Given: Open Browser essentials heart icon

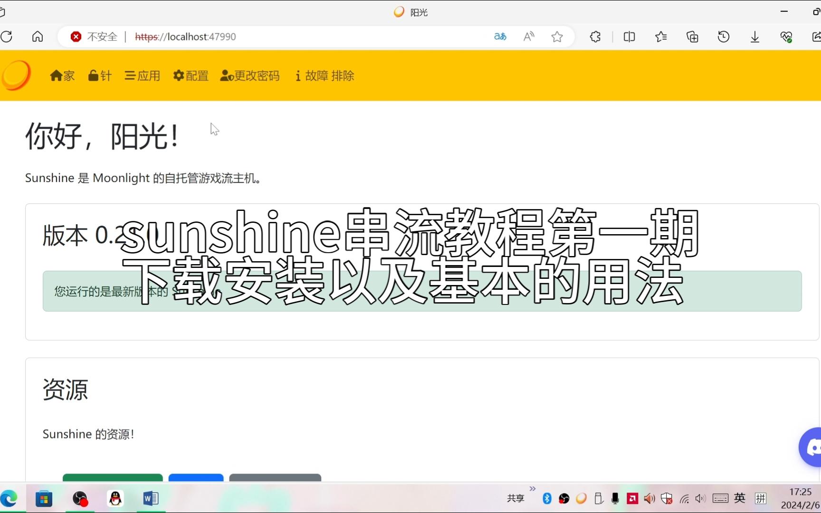Looking at the screenshot, I should point(786,37).
